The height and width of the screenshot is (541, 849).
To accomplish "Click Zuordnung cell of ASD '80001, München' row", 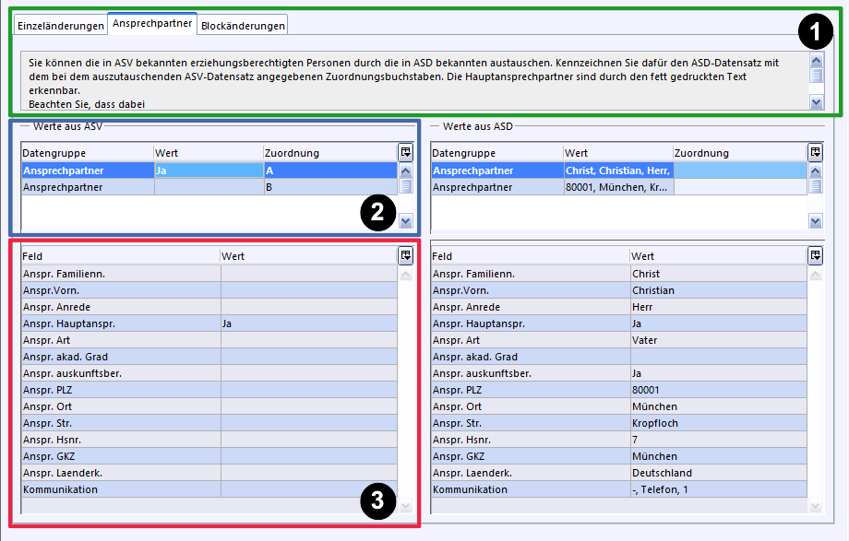I will (740, 187).
